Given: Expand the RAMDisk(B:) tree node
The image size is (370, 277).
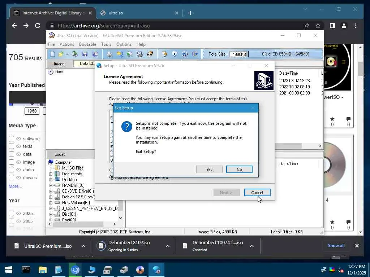Looking at the screenshot, I should coord(51,185).
